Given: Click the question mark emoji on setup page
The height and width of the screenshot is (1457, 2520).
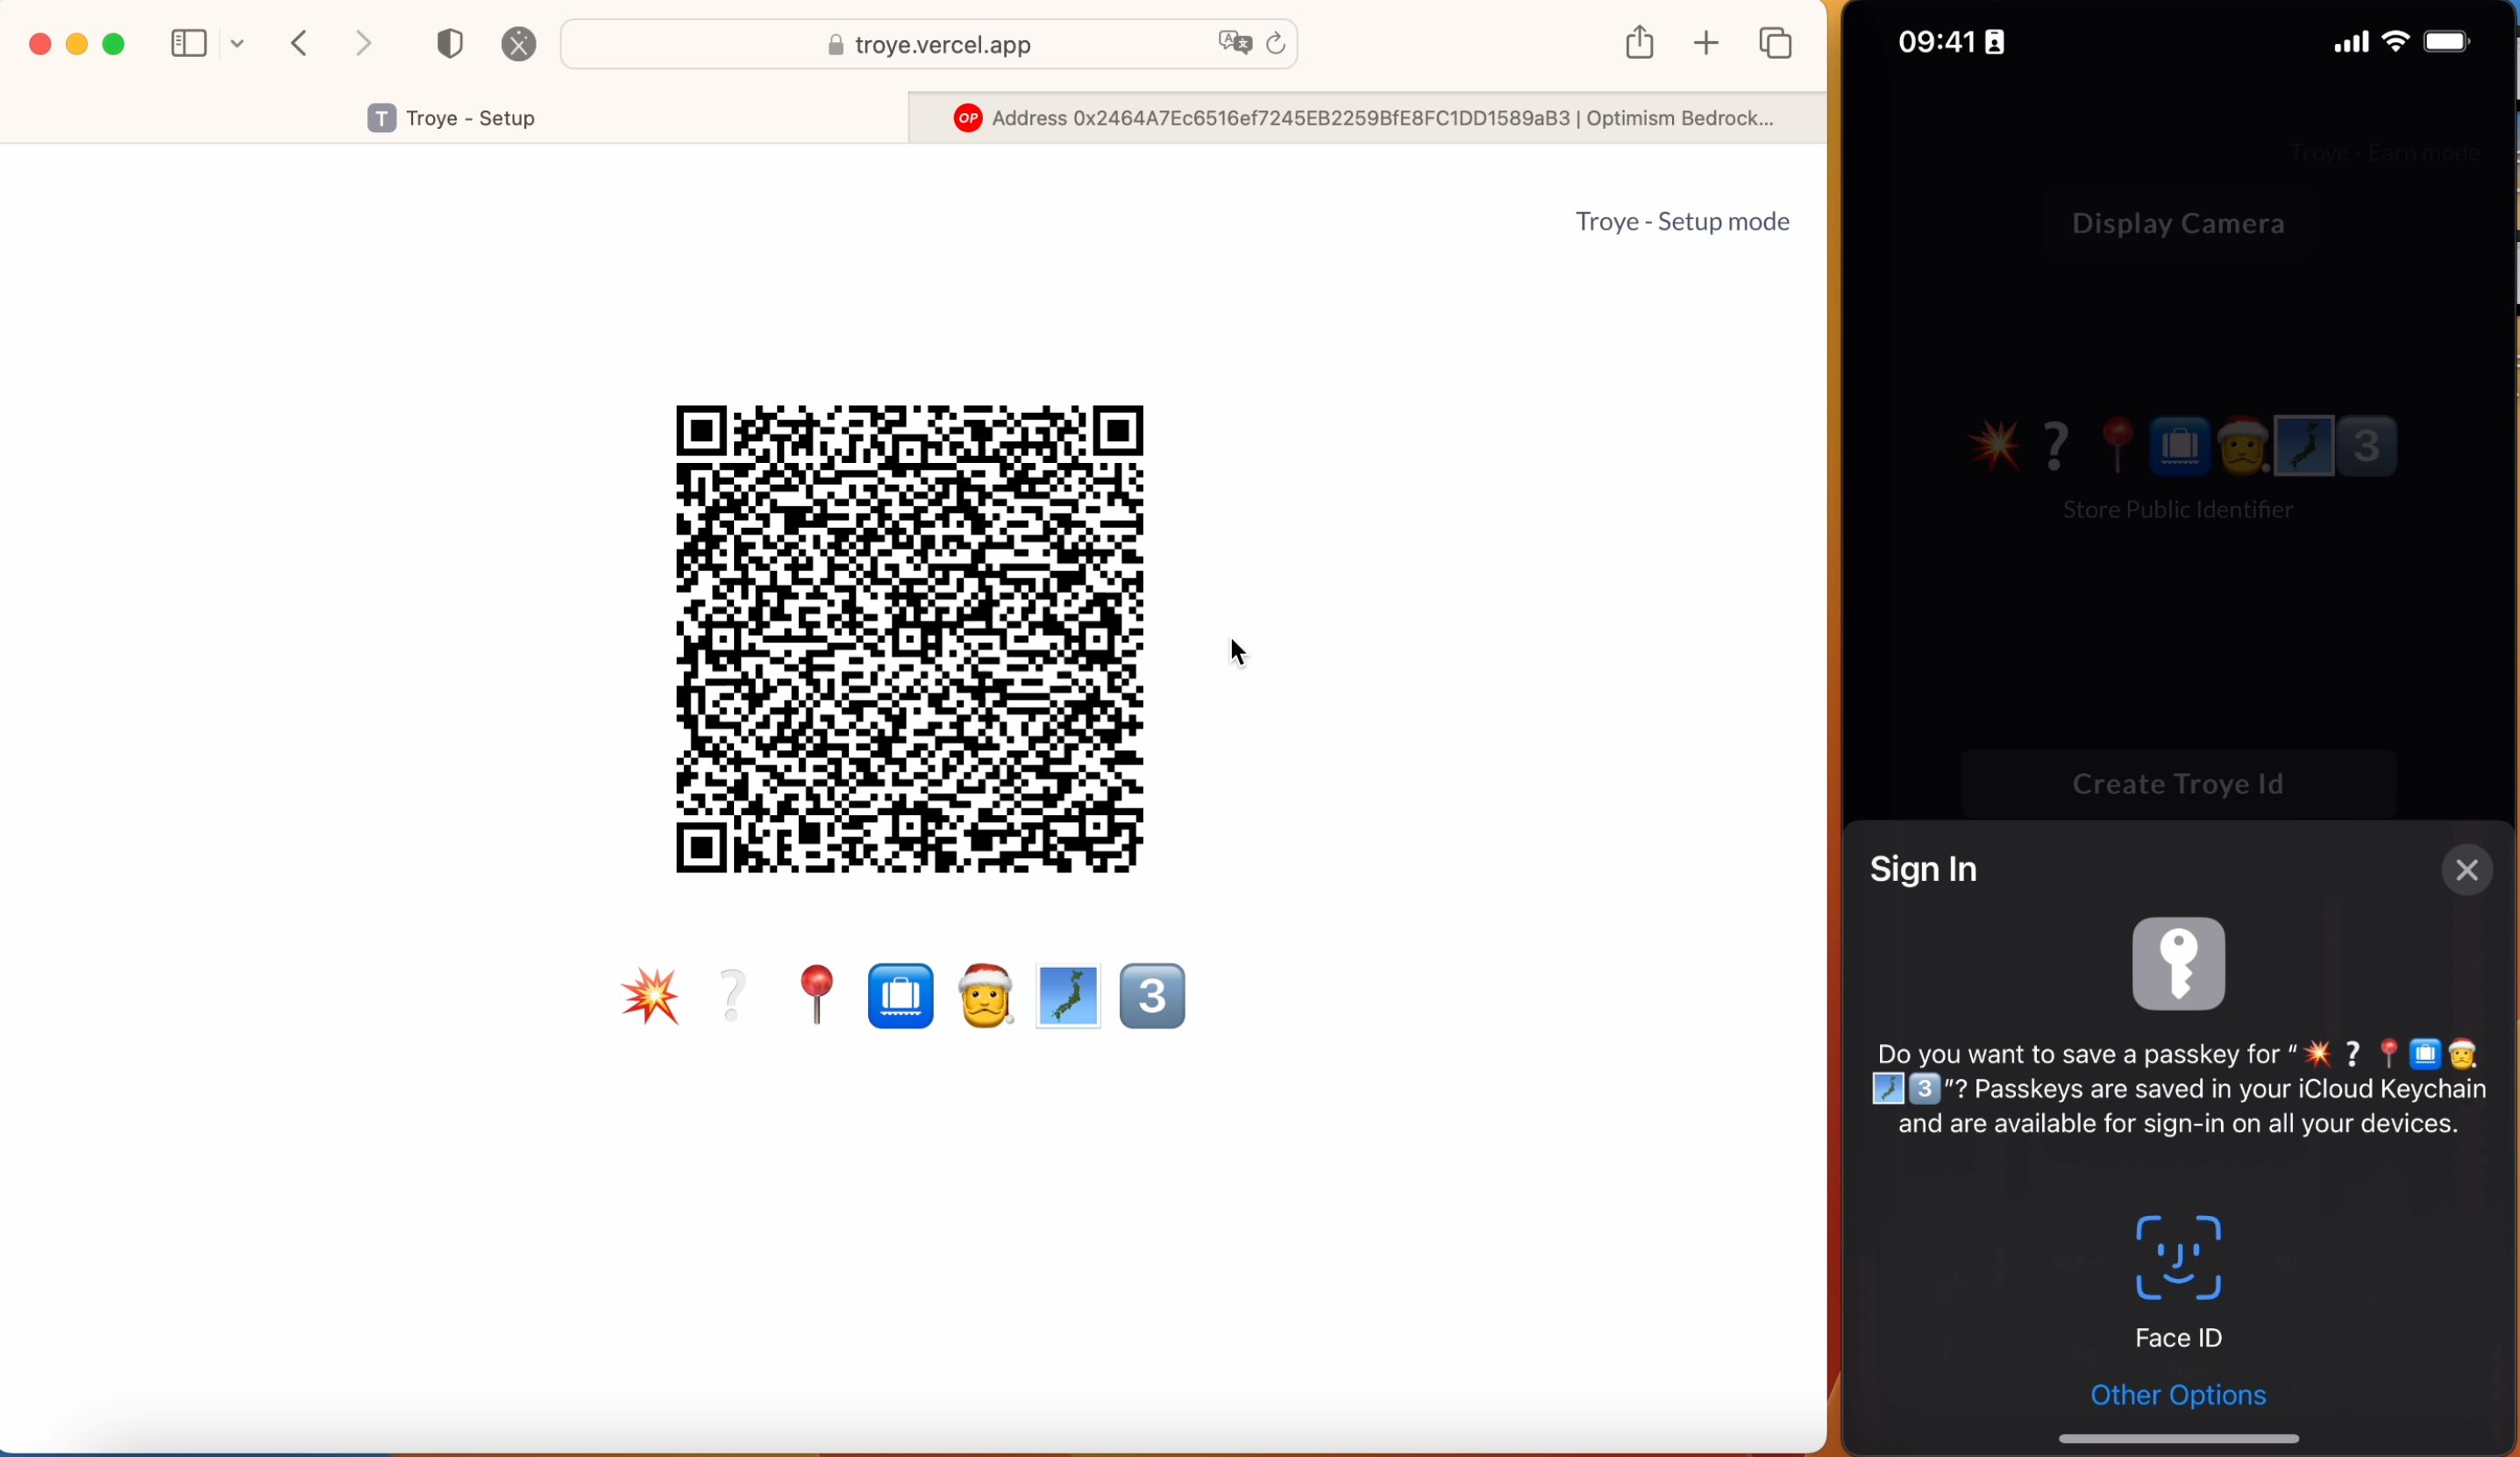Looking at the screenshot, I should pyautogui.click(x=733, y=996).
